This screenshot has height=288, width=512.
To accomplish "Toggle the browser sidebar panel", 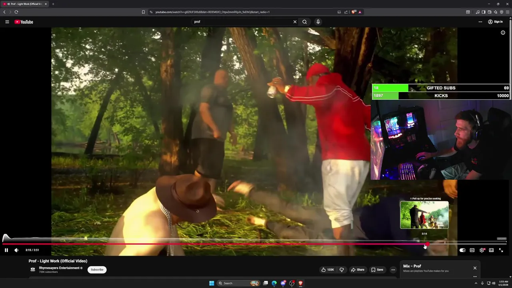I will click(483, 12).
